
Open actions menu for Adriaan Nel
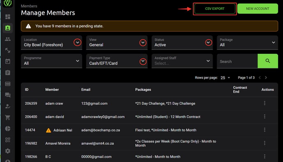[x=264, y=130]
